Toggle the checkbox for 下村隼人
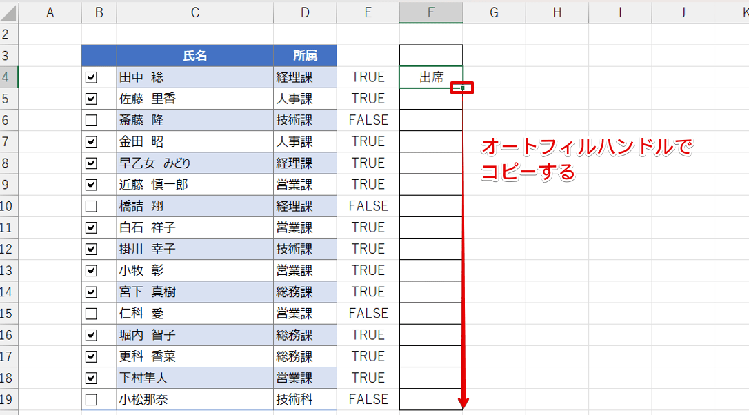Image resolution: width=749 pixels, height=415 pixels. (91, 378)
